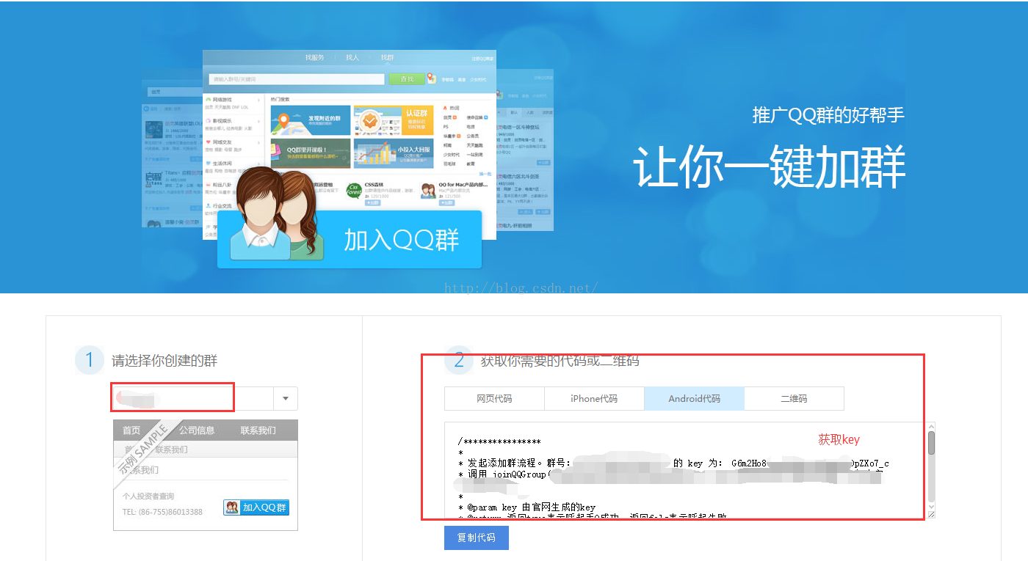This screenshot has height=561, width=1028.
Task: Click the large 加入QQ群 banner button
Action: 350,240
